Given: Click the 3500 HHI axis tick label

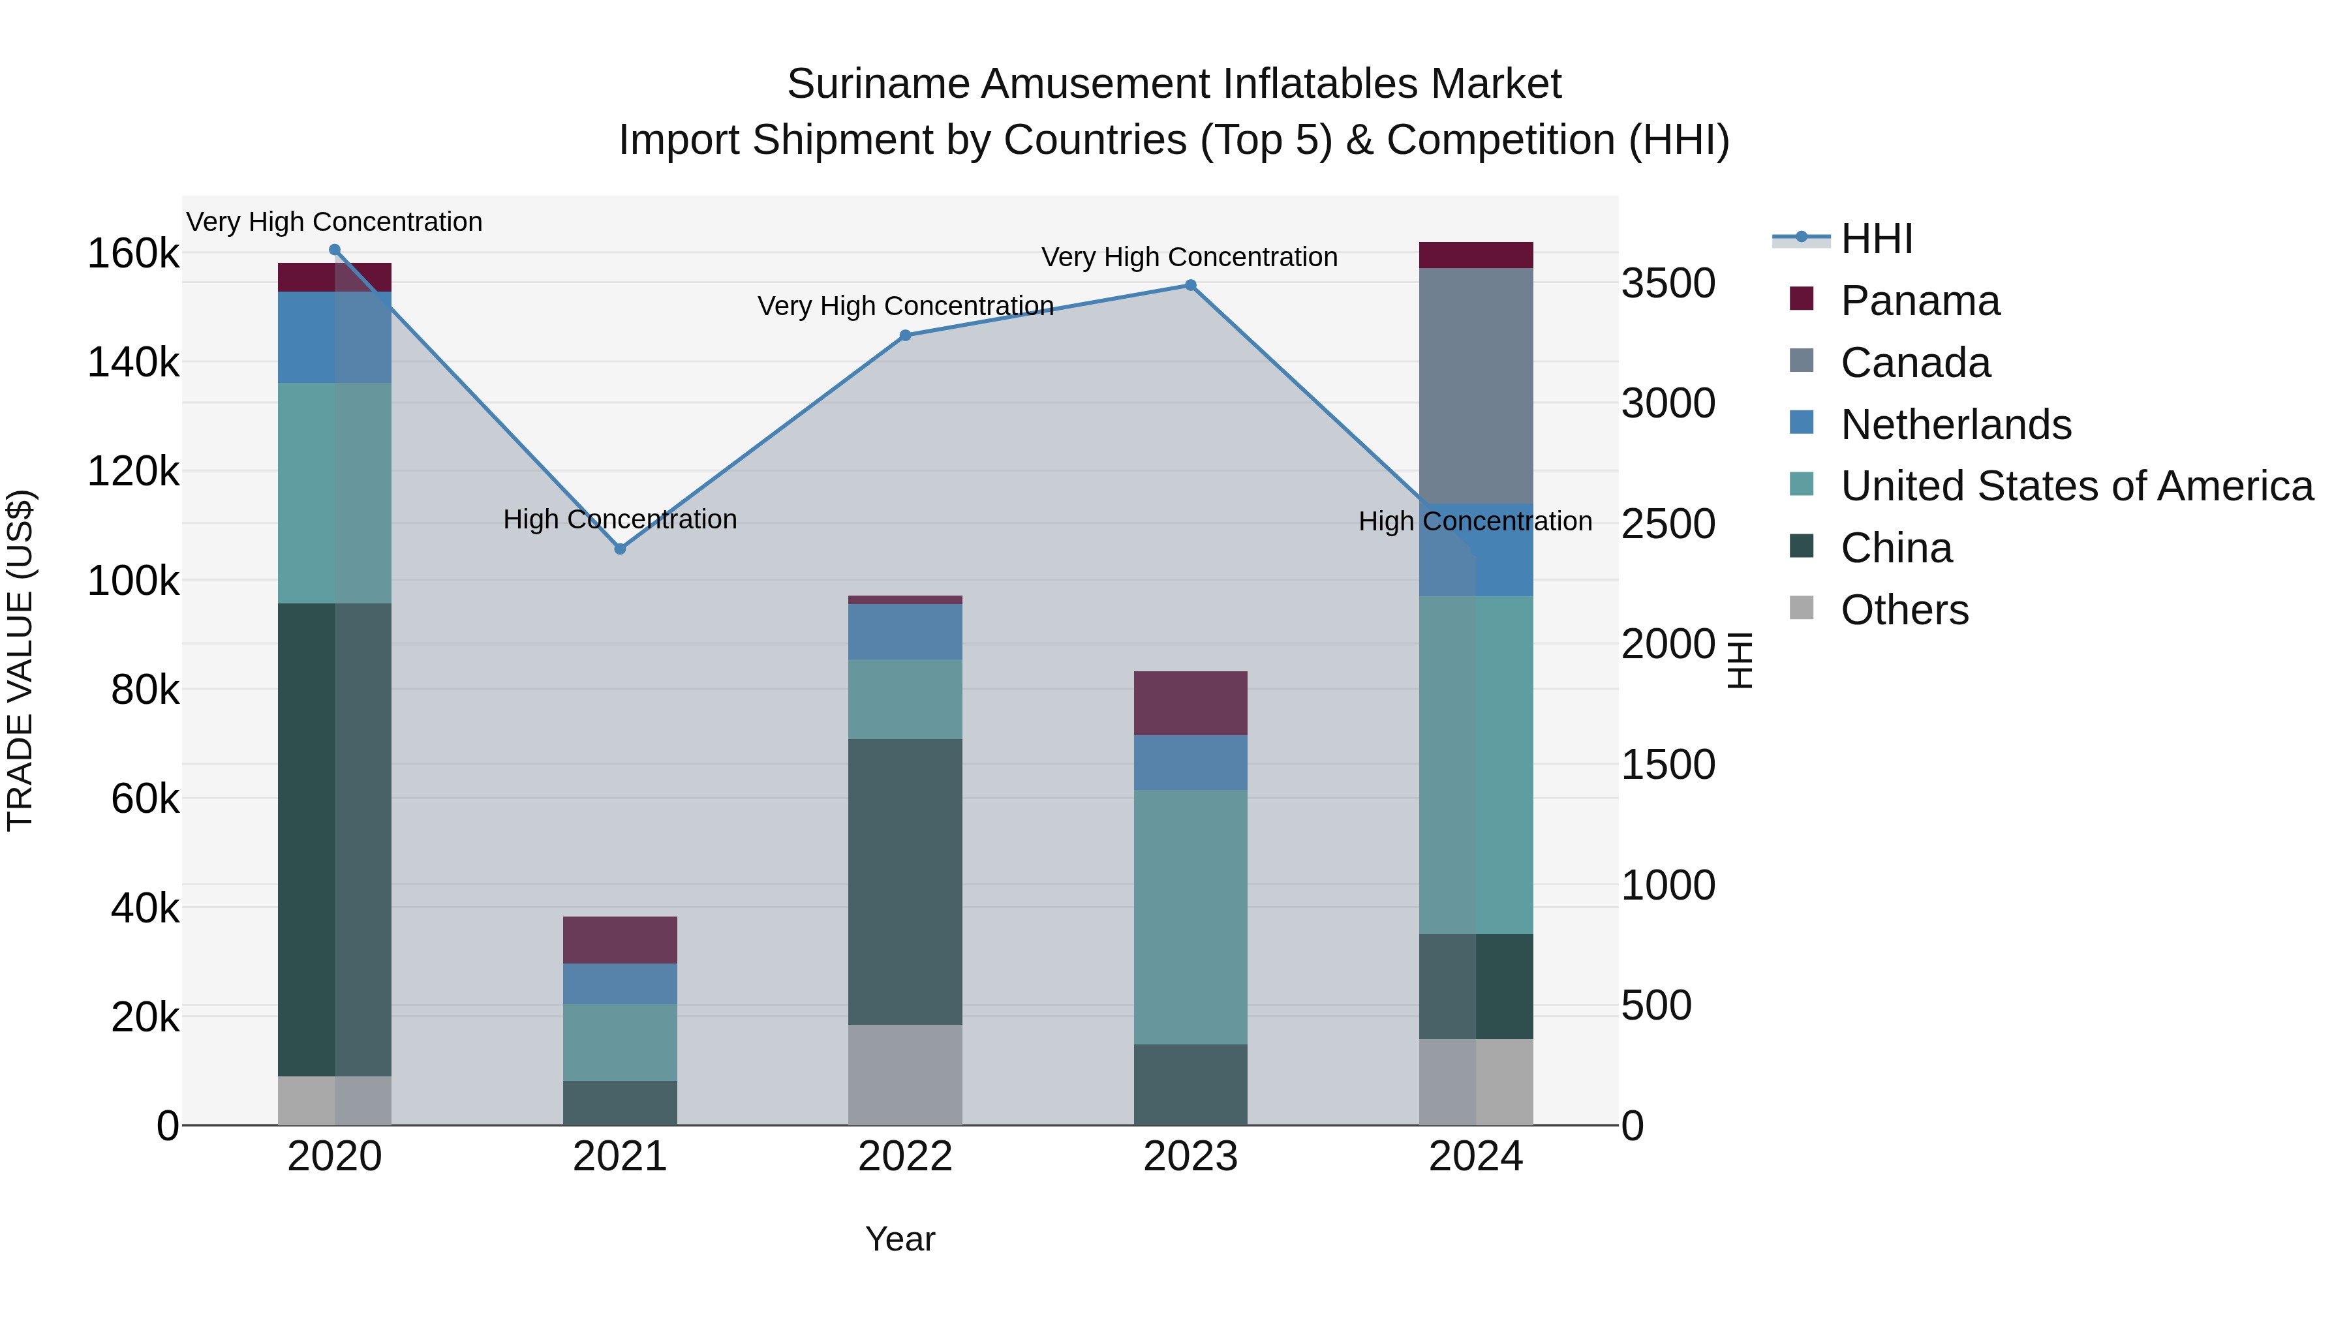Looking at the screenshot, I should pyautogui.click(x=1668, y=282).
